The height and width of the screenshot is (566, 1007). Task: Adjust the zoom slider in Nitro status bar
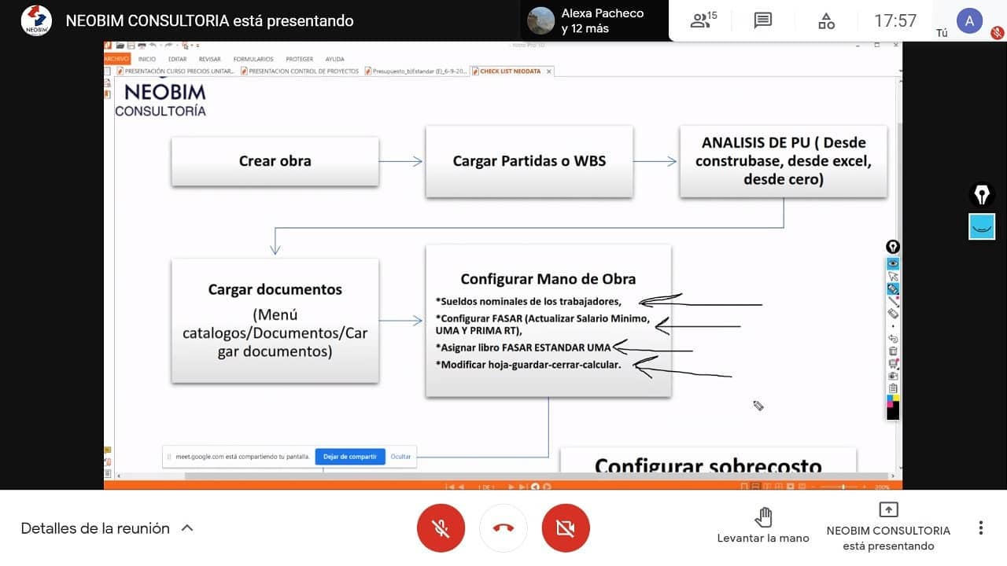point(844,487)
